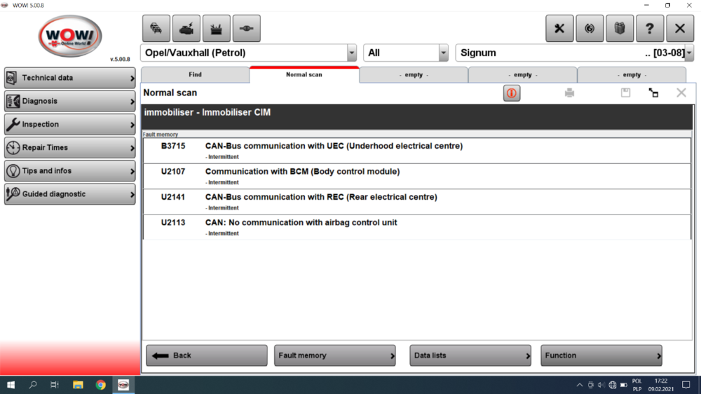Screen dimensions: 701x394
Task: Expand the Signum model dropdown
Action: (x=688, y=53)
